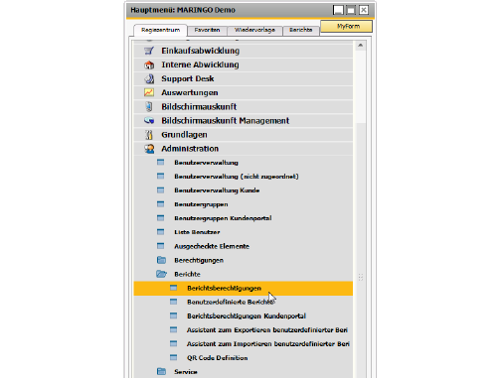Click the window icon beside Benutzerverwaltung
500x378 pixels.
[x=161, y=162]
